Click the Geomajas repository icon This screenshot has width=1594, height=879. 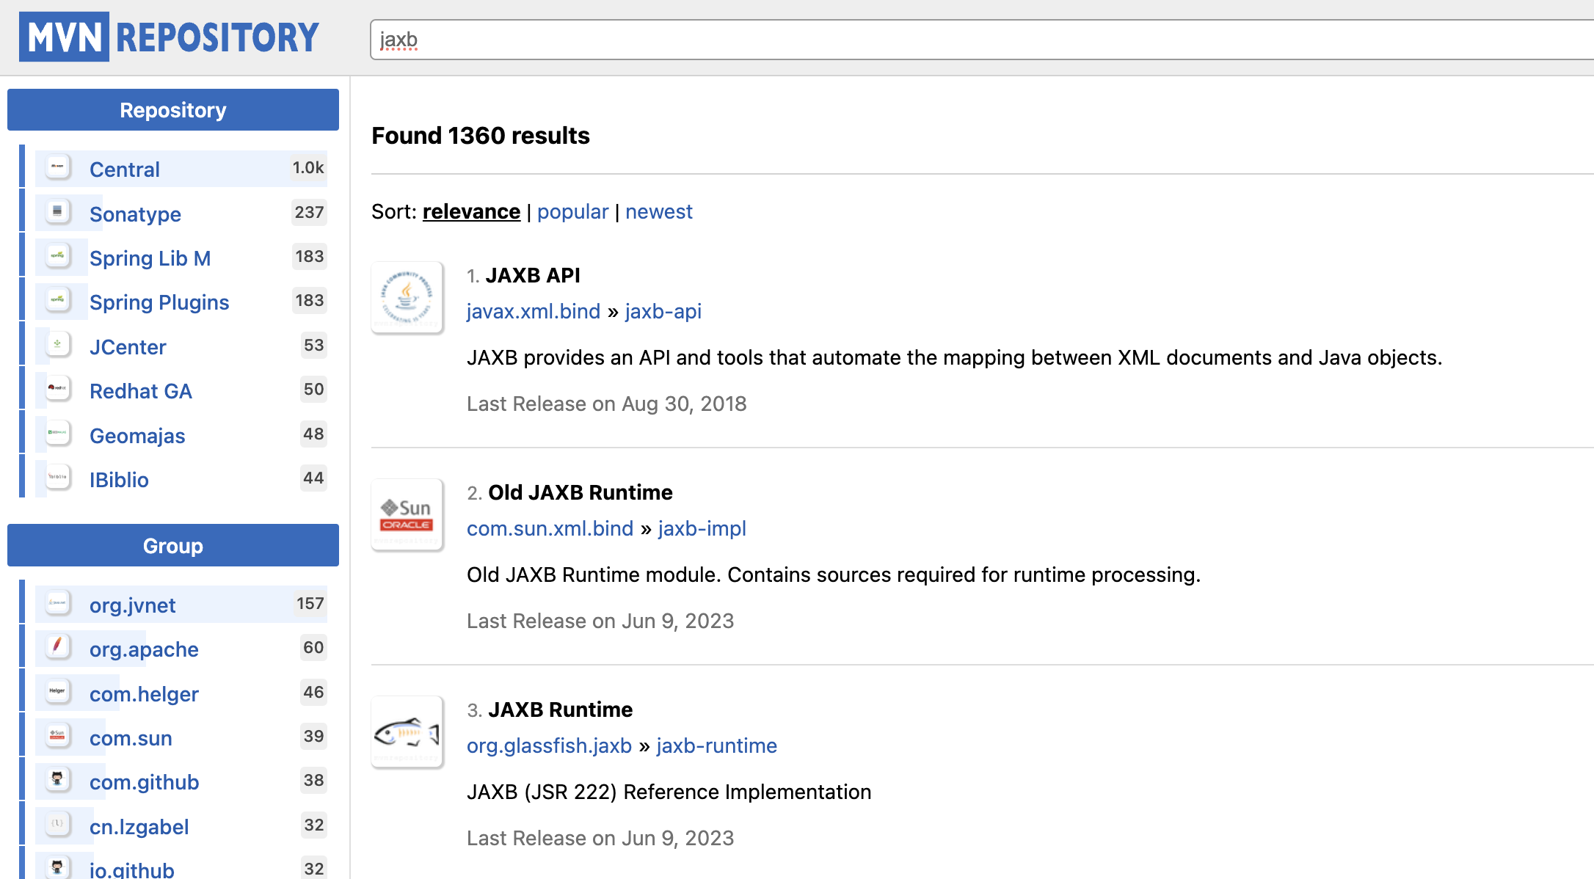point(58,434)
